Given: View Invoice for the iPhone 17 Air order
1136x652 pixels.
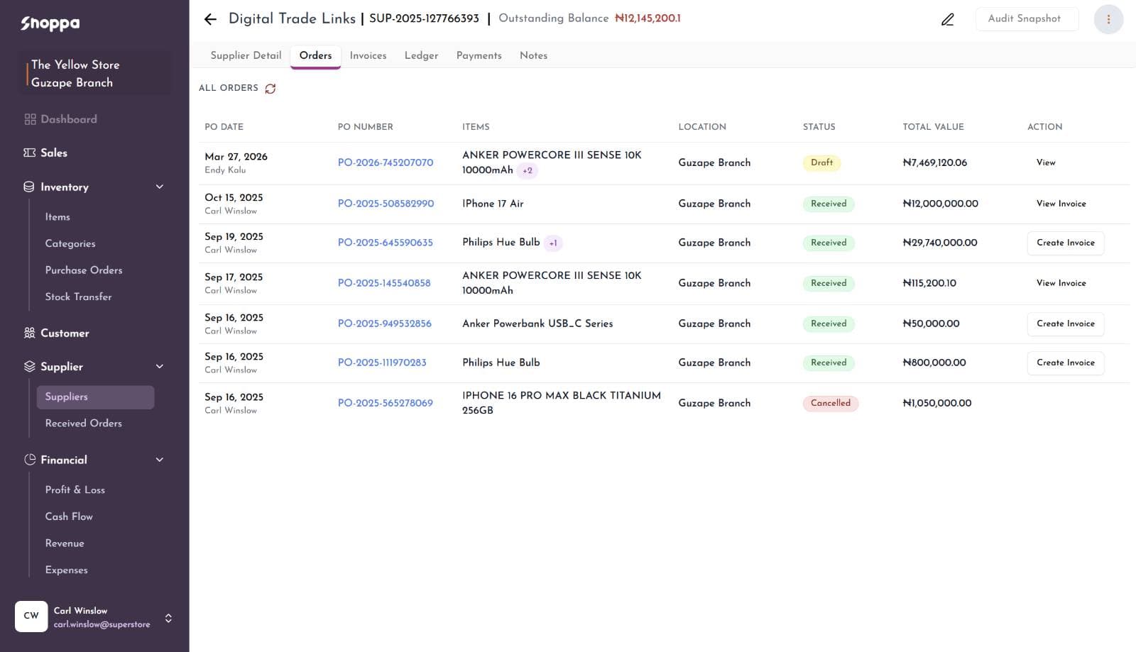Looking at the screenshot, I should tap(1061, 204).
